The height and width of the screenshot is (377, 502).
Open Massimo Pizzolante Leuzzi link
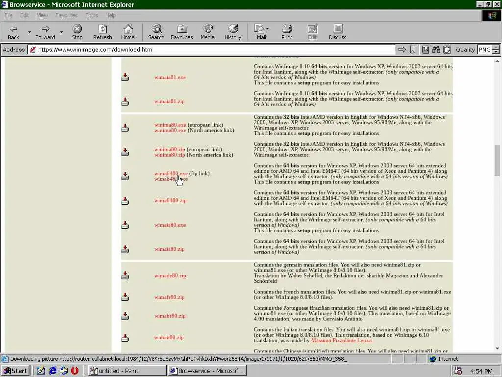pyautogui.click(x=342, y=341)
